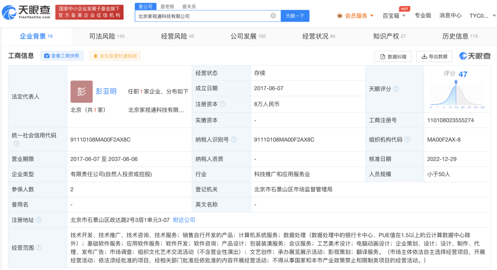Open the 专业版 link
Screen dimensions: 497x270
click(x=423, y=16)
